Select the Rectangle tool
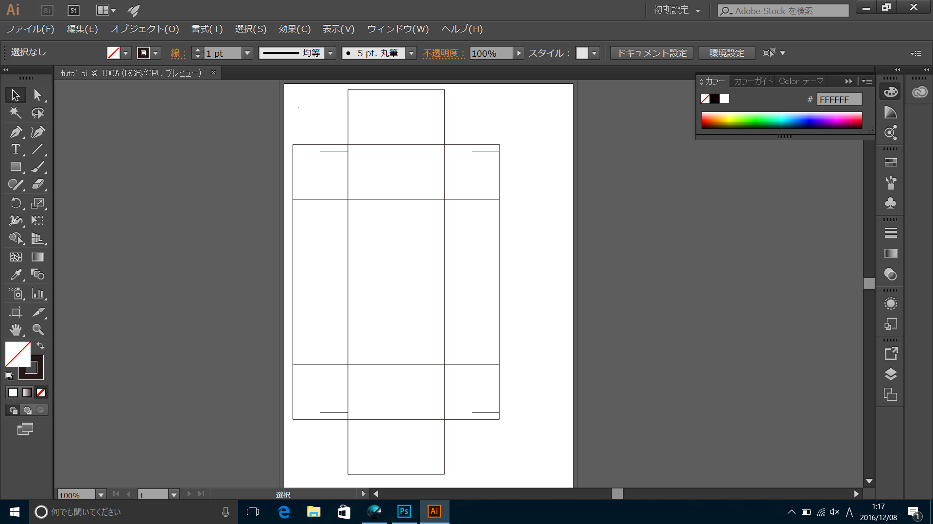Image resolution: width=933 pixels, height=524 pixels. 16,167
